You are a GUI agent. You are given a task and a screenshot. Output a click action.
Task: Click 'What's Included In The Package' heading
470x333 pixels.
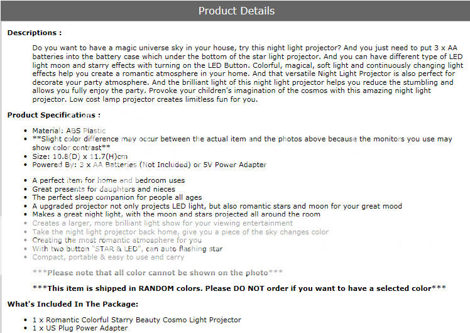[x=73, y=304]
